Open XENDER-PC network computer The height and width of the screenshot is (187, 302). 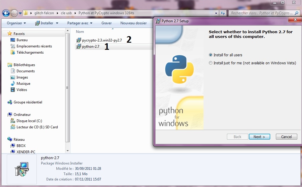(x=26, y=152)
